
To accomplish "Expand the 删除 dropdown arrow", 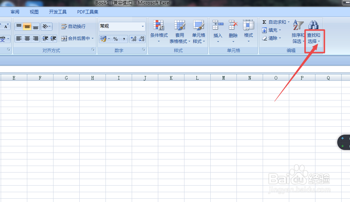I will (x=233, y=41).
